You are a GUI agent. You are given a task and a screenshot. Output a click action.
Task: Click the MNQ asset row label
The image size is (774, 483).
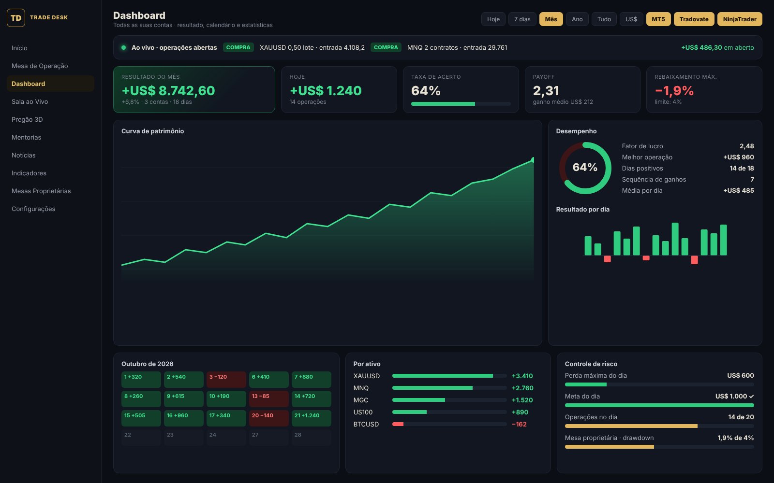361,388
